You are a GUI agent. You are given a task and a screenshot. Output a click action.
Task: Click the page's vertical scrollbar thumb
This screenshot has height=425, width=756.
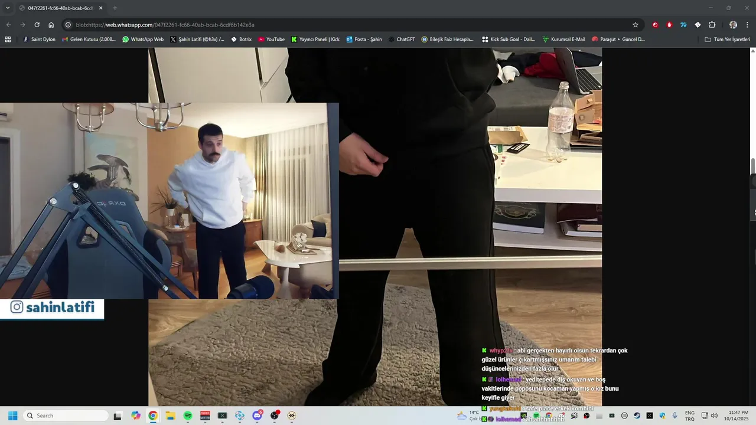coord(753,167)
